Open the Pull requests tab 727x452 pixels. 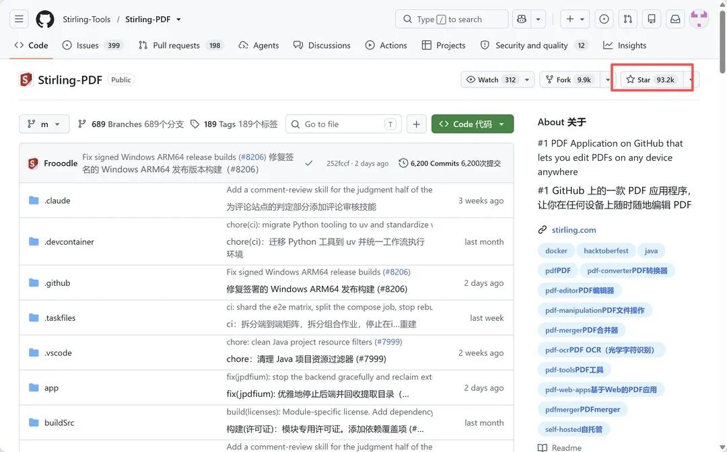coord(181,45)
